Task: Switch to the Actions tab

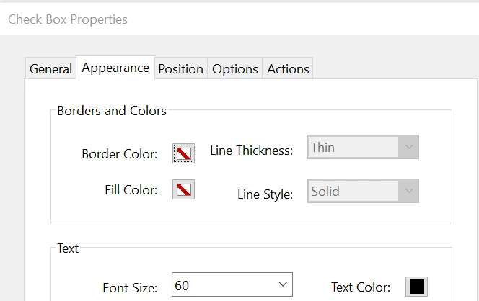Action: click(x=288, y=69)
